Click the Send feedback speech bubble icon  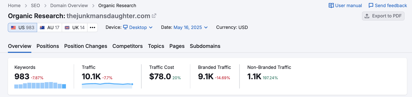[371, 6]
